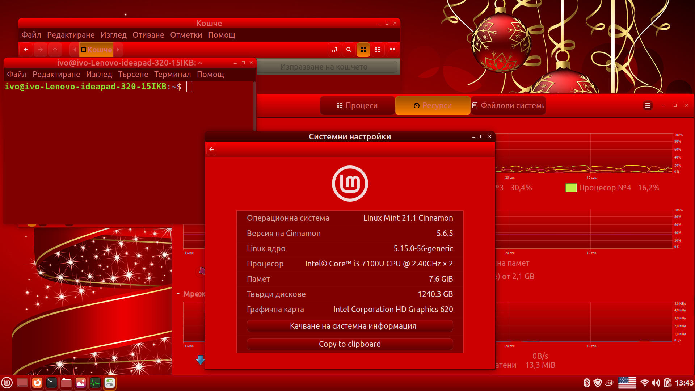Switch to compact view in Кошче
695x391 pixels.
tap(392, 50)
